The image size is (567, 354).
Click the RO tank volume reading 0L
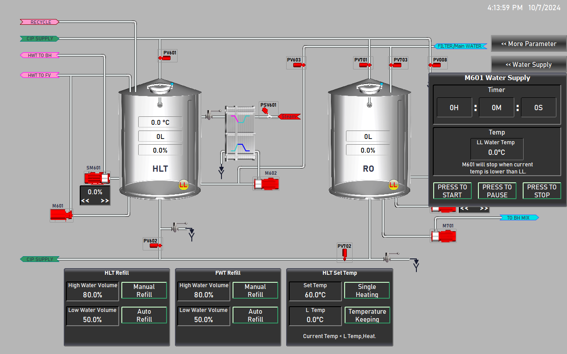tap(368, 137)
